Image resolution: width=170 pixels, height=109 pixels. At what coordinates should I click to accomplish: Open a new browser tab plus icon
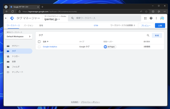(42, 7)
